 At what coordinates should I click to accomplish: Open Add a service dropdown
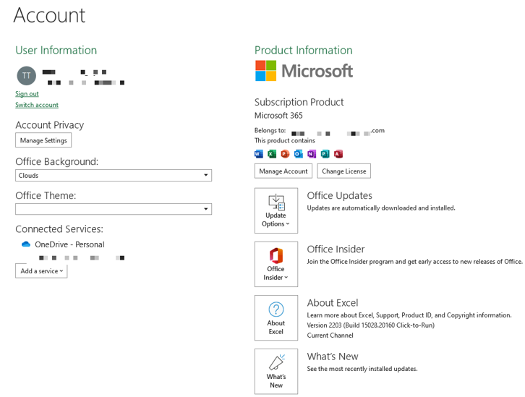click(41, 271)
